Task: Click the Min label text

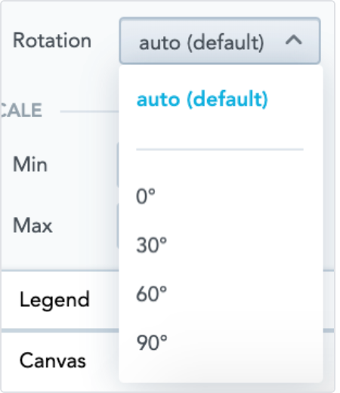Action: (30, 164)
